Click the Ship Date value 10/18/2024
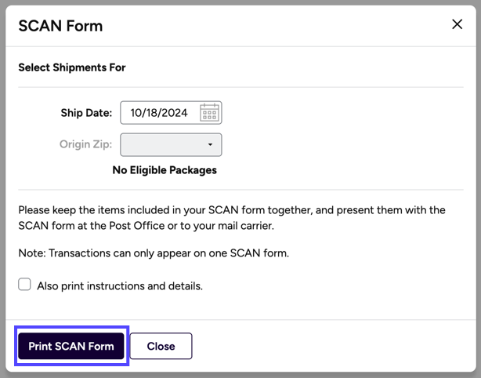The height and width of the screenshot is (378, 481). [x=159, y=113]
